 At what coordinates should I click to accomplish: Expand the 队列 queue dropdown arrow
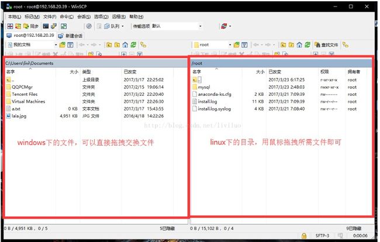pos(123,26)
